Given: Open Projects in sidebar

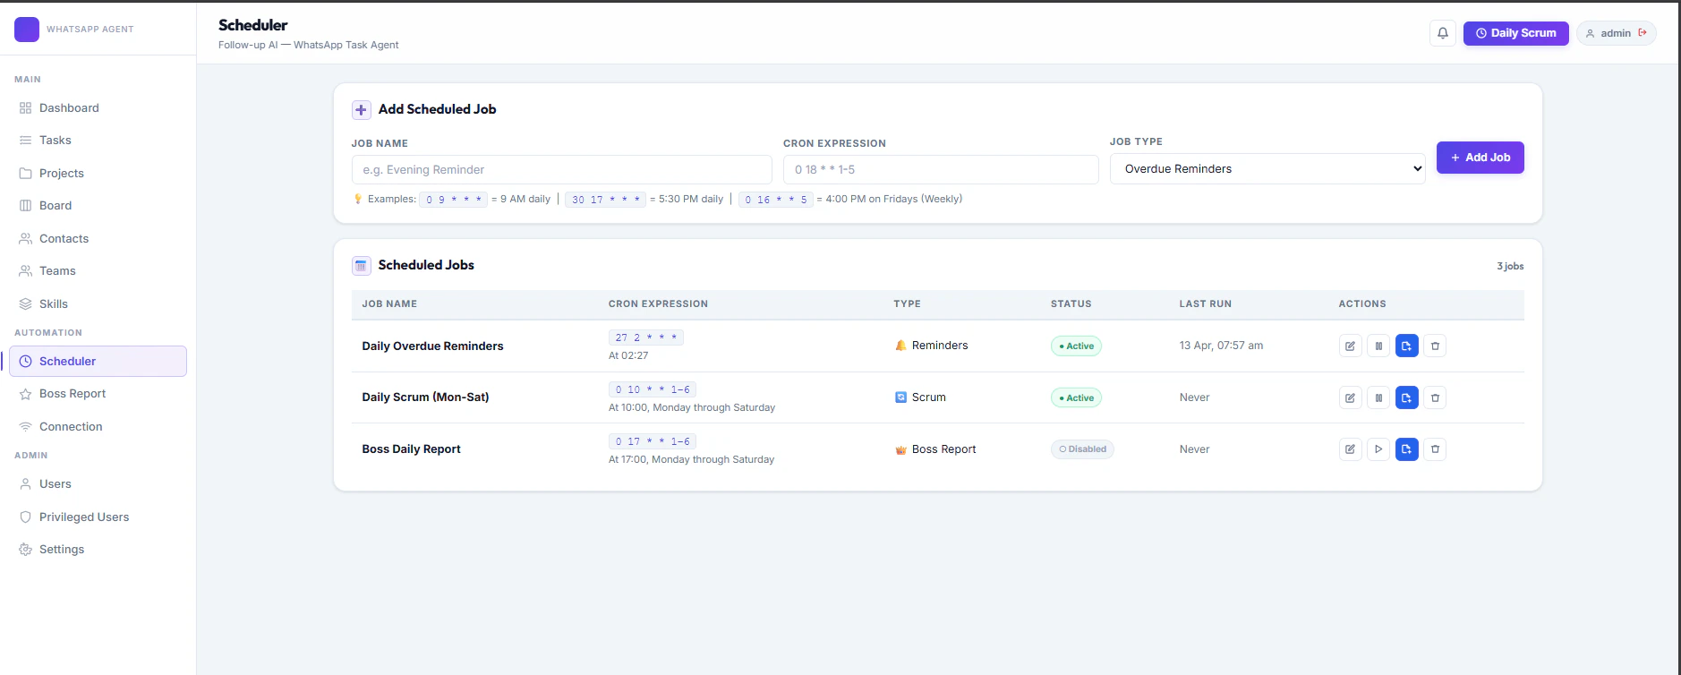Looking at the screenshot, I should (98, 174).
